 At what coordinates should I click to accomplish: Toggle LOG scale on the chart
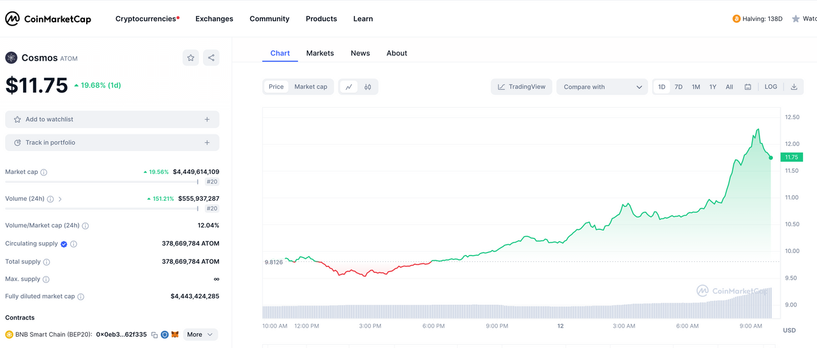[x=771, y=87]
